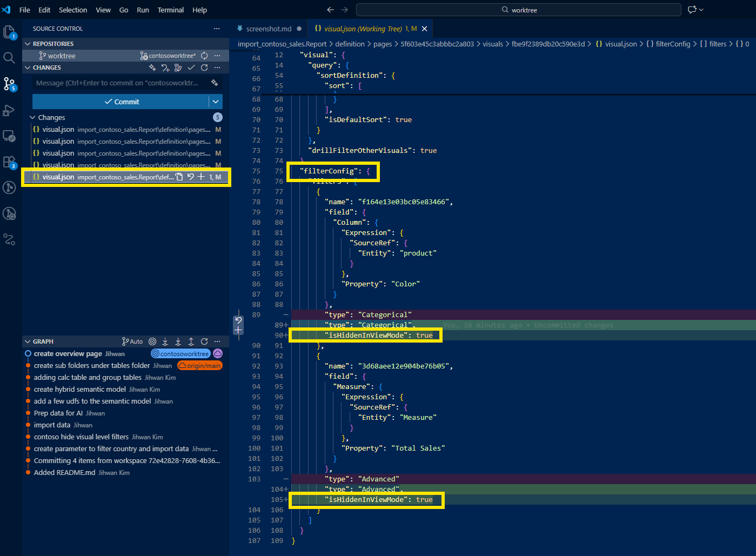756x556 pixels.
Task: Open the Commit button dropdown arrow
Action: pyautogui.click(x=216, y=102)
